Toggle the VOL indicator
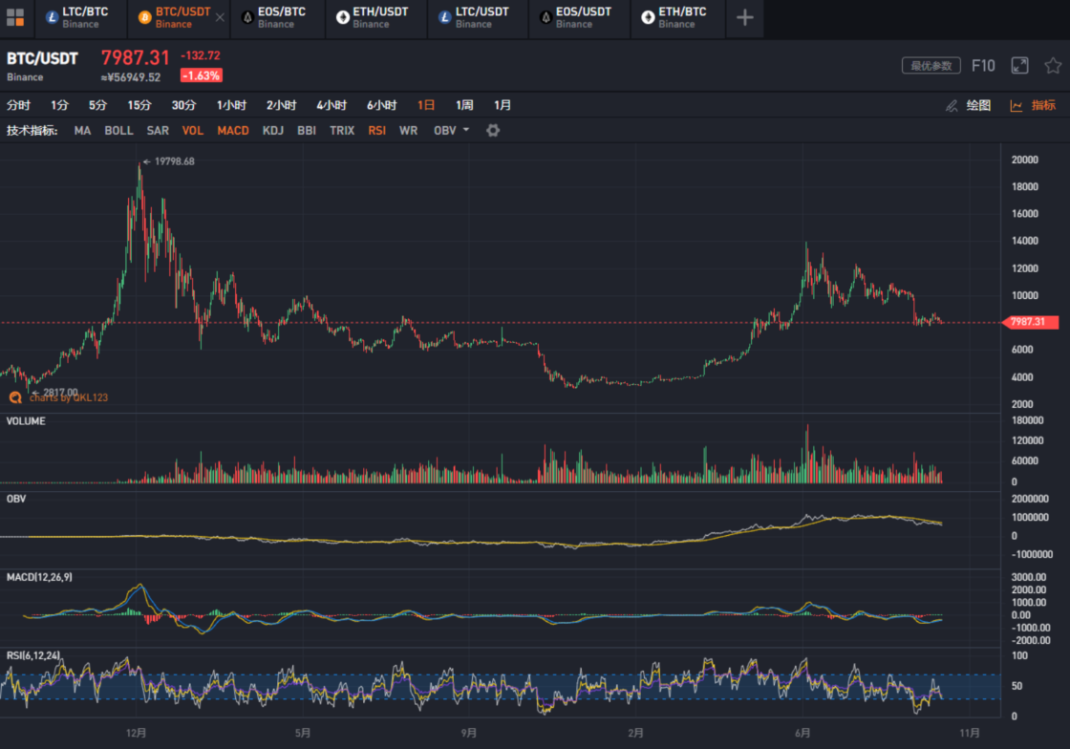The height and width of the screenshot is (749, 1070). tap(193, 130)
